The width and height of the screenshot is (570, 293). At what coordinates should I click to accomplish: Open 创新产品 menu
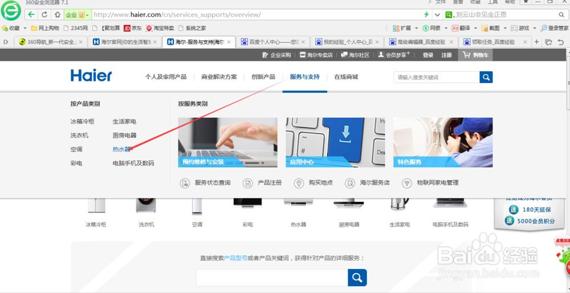[x=263, y=77]
